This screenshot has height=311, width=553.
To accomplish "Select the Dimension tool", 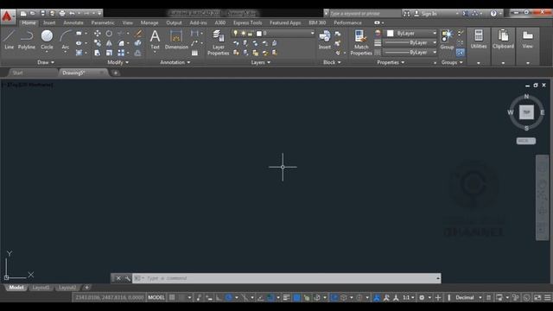I will [x=176, y=39].
